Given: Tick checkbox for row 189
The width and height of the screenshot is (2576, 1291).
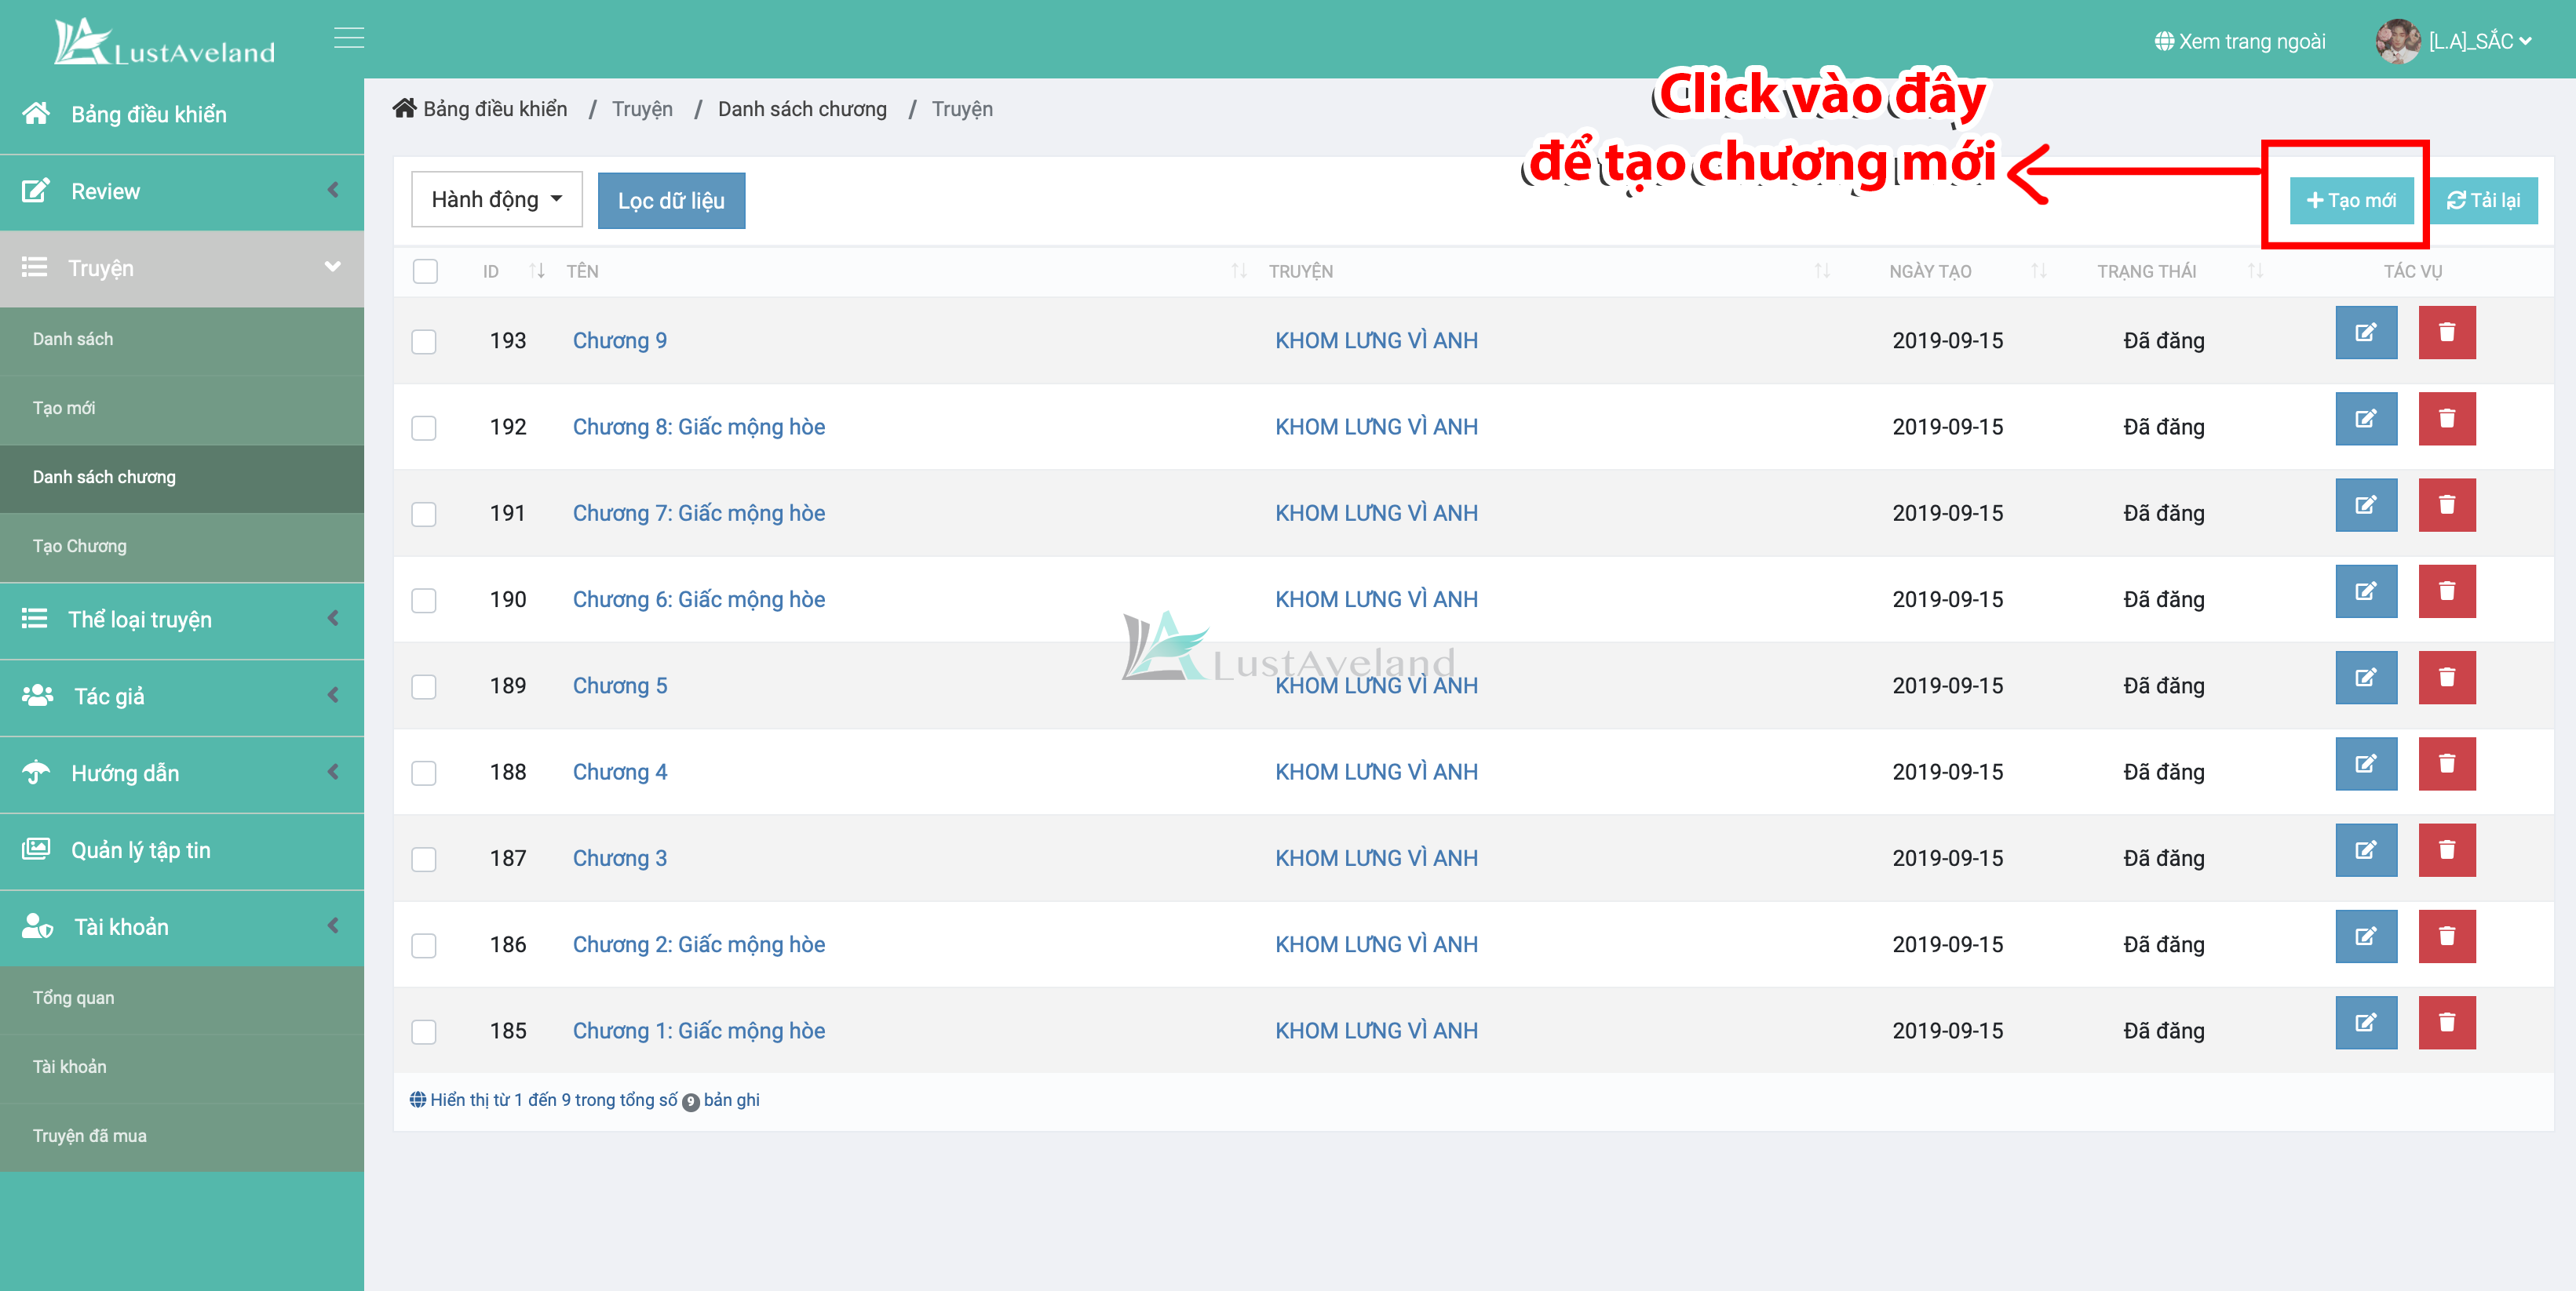Looking at the screenshot, I should 424,686.
